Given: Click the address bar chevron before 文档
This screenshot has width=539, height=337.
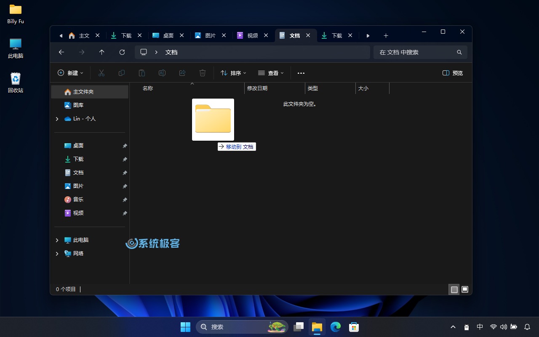Looking at the screenshot, I should click(x=156, y=52).
